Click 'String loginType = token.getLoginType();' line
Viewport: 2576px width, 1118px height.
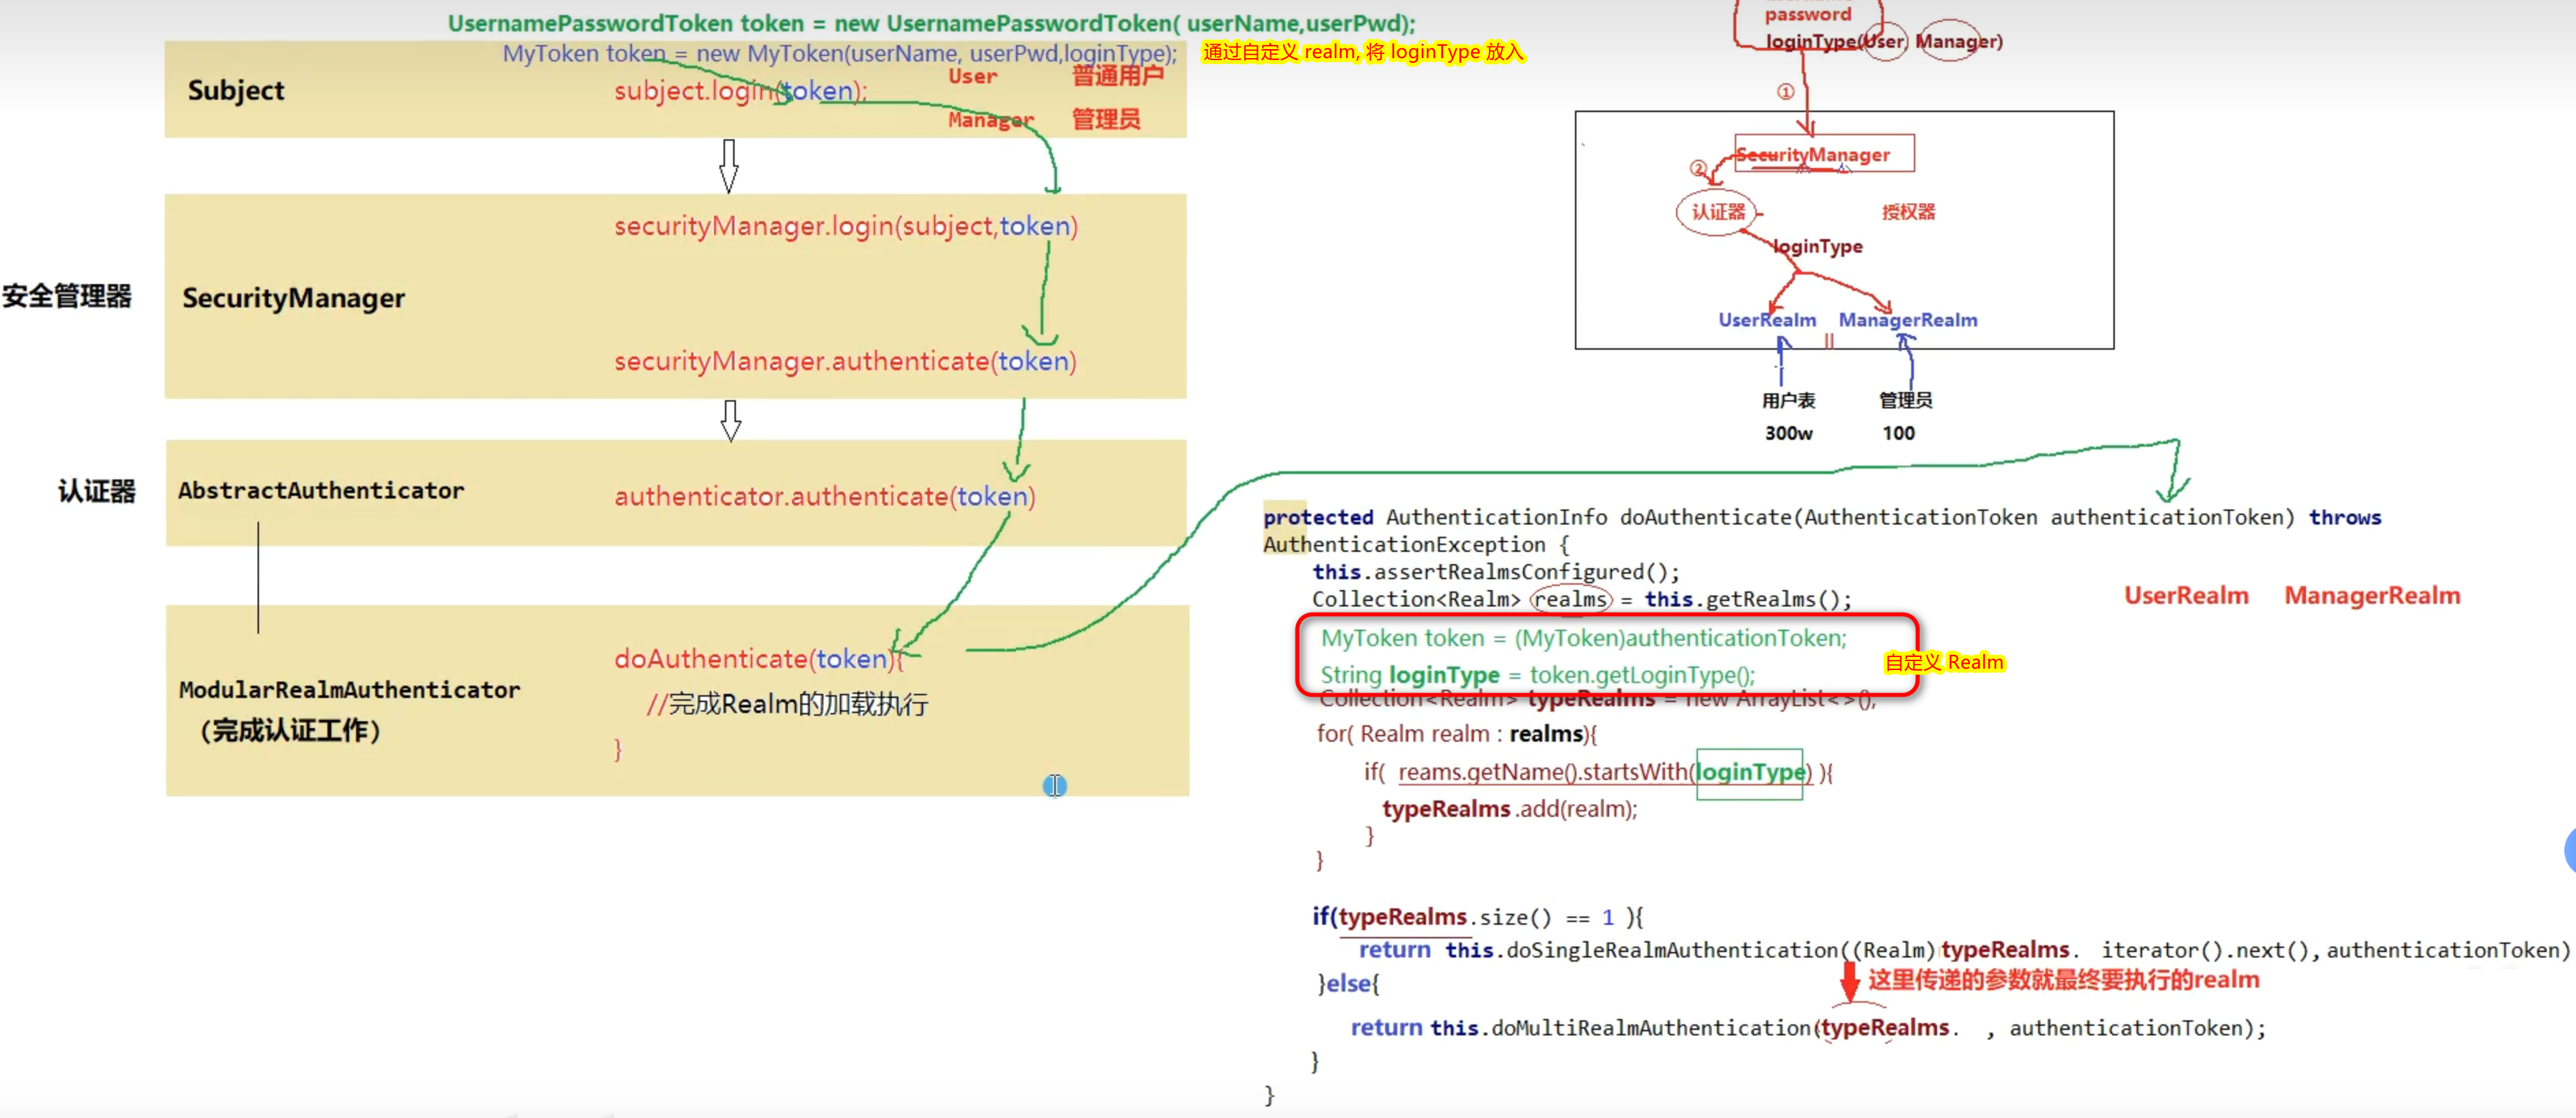click(x=1537, y=675)
